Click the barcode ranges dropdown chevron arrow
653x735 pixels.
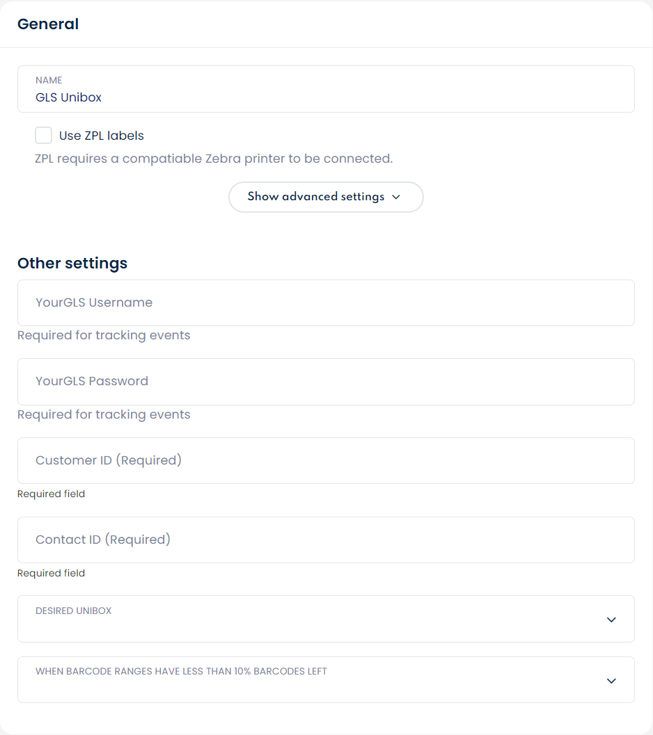tap(611, 681)
